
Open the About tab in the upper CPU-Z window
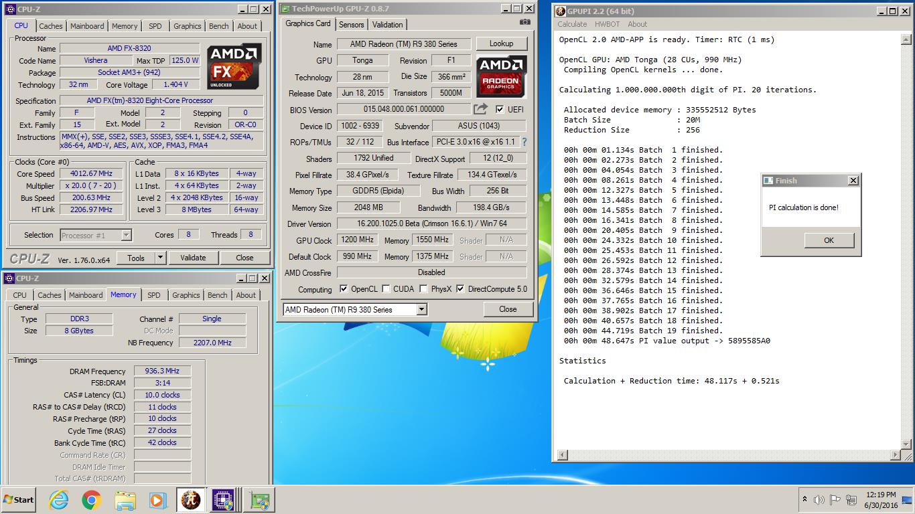tap(247, 26)
